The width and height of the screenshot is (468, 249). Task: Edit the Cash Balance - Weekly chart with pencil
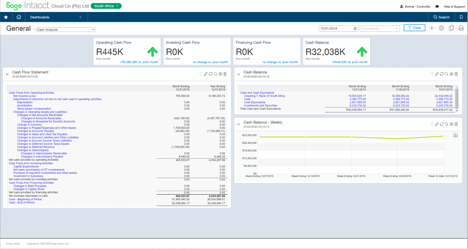pos(437,124)
